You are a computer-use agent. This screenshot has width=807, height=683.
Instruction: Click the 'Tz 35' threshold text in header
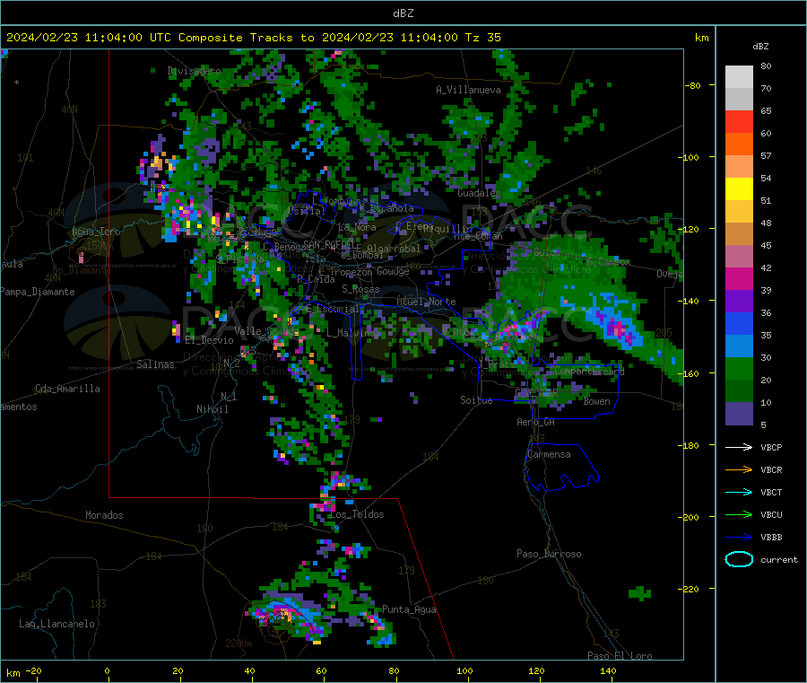pyautogui.click(x=482, y=38)
